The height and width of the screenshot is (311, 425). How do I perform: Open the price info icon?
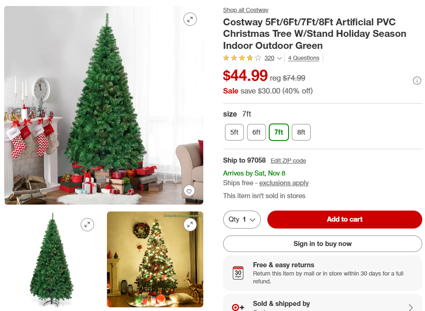click(x=417, y=81)
